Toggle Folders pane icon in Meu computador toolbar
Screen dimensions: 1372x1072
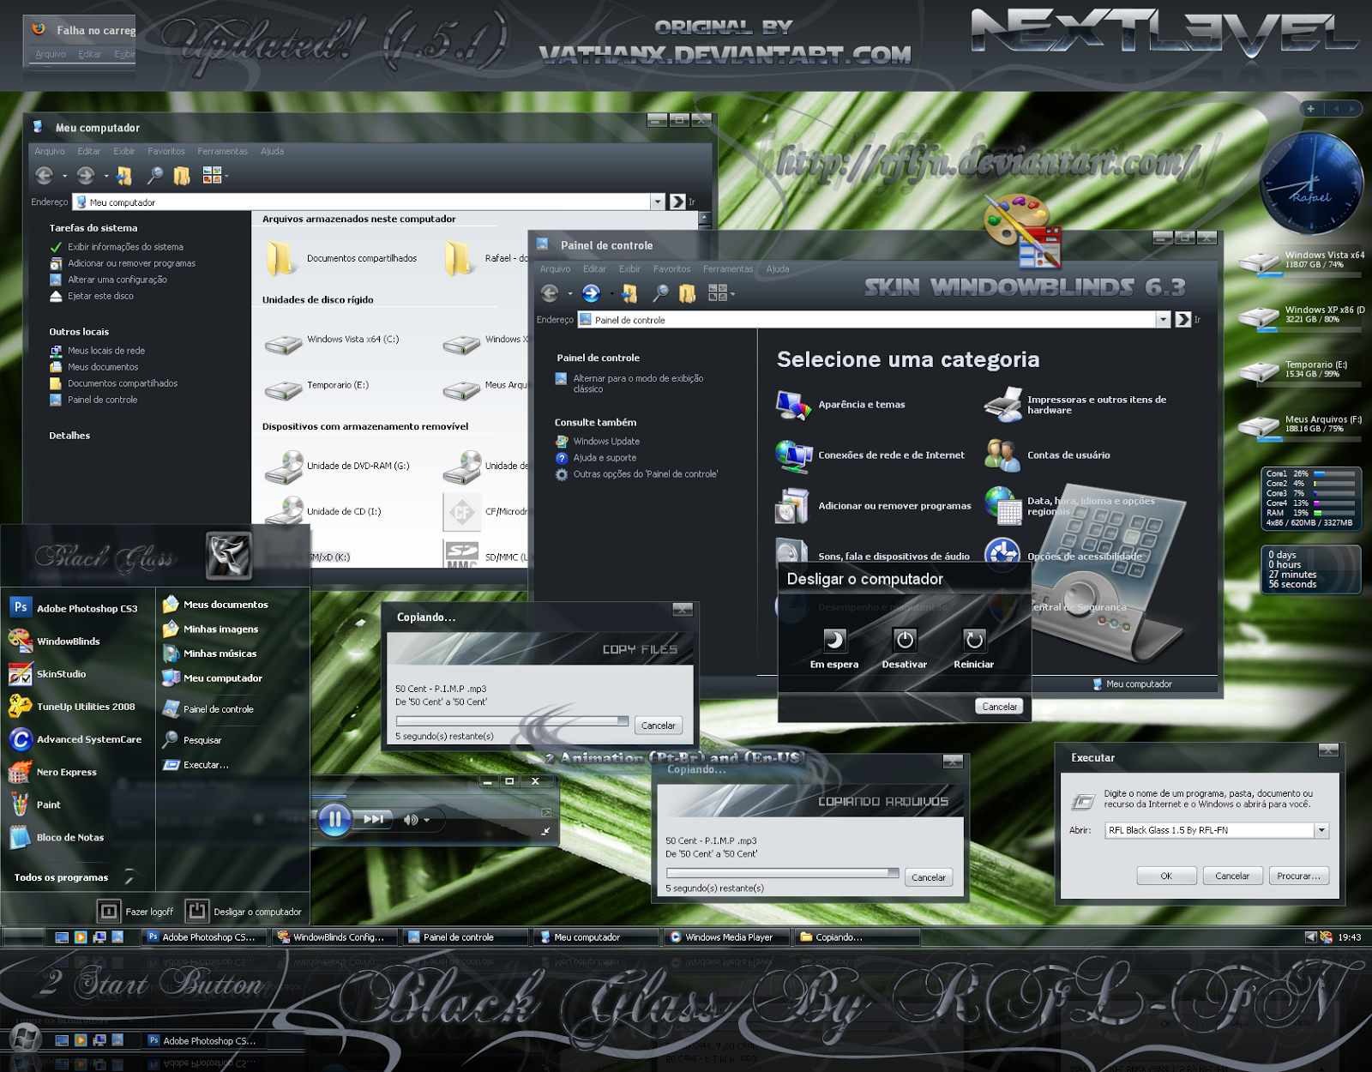pyautogui.click(x=182, y=176)
